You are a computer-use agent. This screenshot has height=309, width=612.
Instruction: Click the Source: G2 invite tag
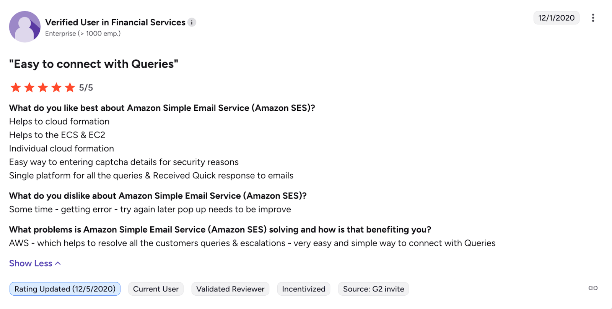[374, 289]
